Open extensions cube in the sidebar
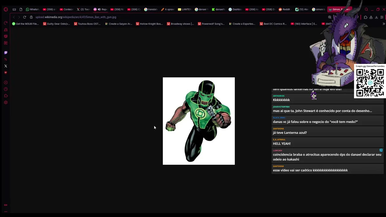386x217 pixels. [x=6, y=96]
